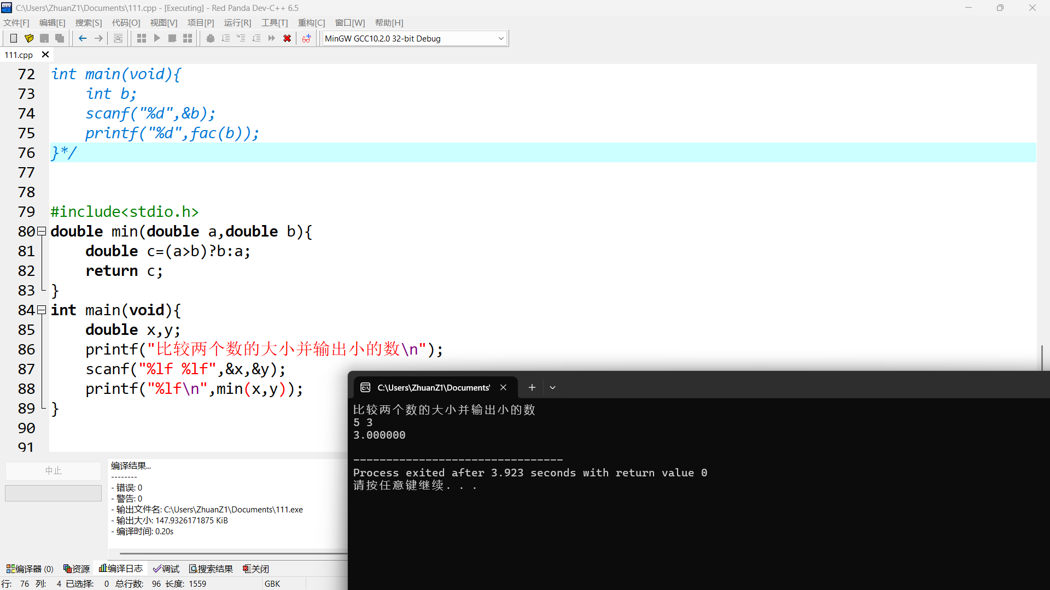Image resolution: width=1050 pixels, height=590 pixels.
Task: Open the terminal tab dropdown chevron
Action: pyautogui.click(x=553, y=387)
